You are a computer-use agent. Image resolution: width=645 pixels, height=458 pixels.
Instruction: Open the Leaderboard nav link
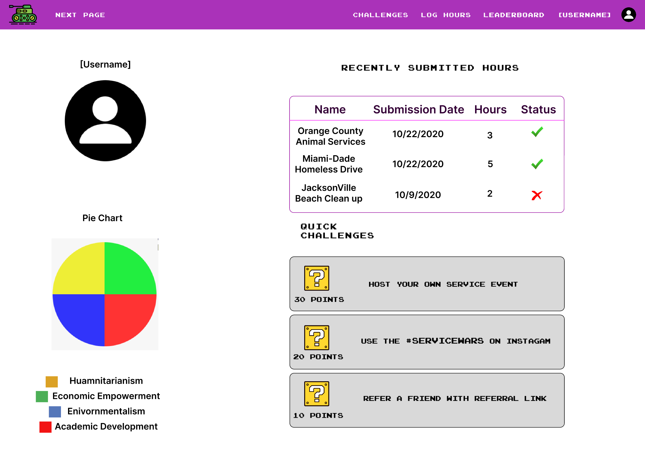point(514,15)
